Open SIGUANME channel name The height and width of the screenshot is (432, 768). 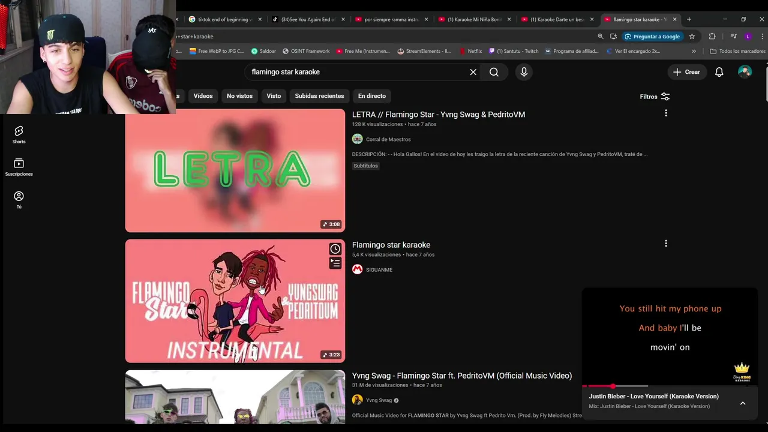pos(379,270)
